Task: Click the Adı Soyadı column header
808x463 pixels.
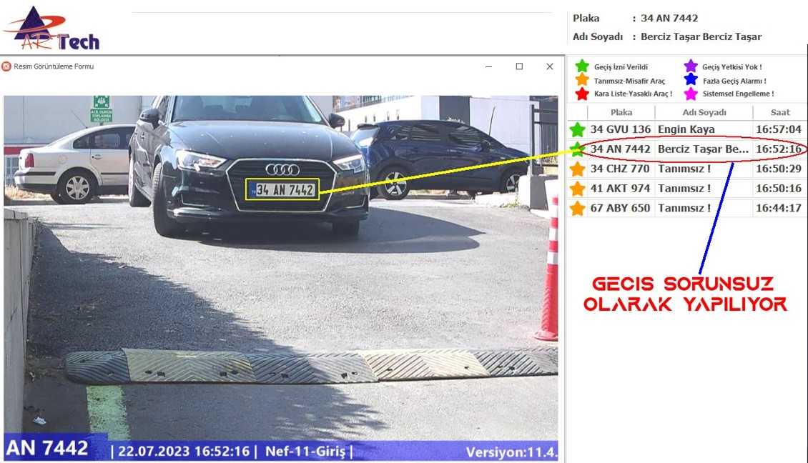Action: click(x=704, y=112)
